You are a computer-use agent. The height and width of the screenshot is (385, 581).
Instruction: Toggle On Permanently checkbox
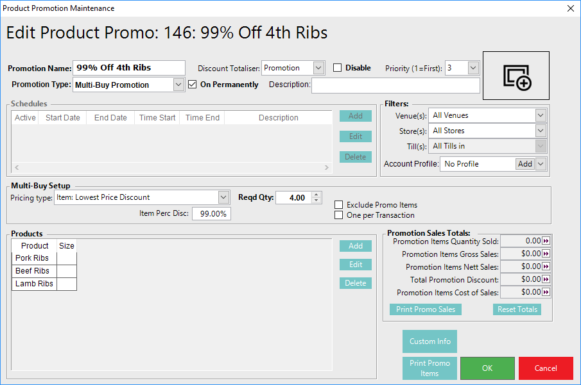pos(193,85)
